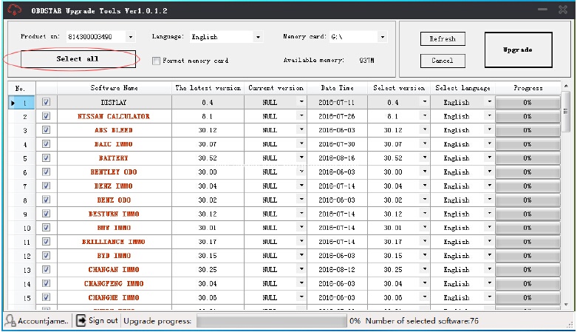
Task: Uncheck the DISPLAY software checkbox
Action: 46,102
